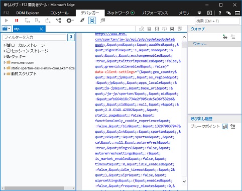The image size is (242, 191).
Task: Click the help question mark icon
Action: (x=220, y=13)
